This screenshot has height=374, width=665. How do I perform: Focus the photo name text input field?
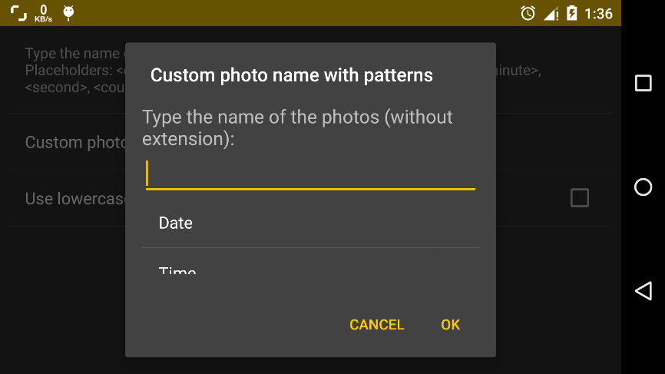click(310, 174)
